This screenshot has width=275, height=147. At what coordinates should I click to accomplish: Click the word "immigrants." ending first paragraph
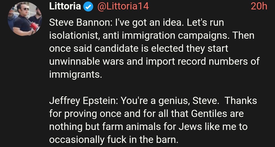tap(75, 75)
